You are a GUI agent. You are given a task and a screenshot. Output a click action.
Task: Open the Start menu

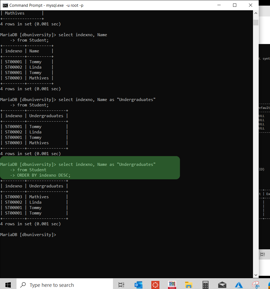click(x=8, y=284)
